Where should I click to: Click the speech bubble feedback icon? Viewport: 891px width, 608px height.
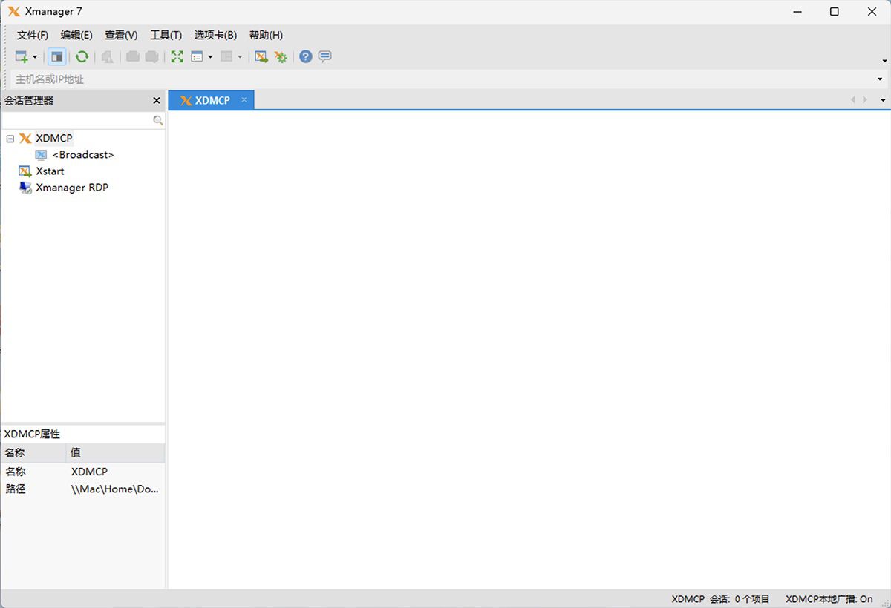(x=324, y=56)
